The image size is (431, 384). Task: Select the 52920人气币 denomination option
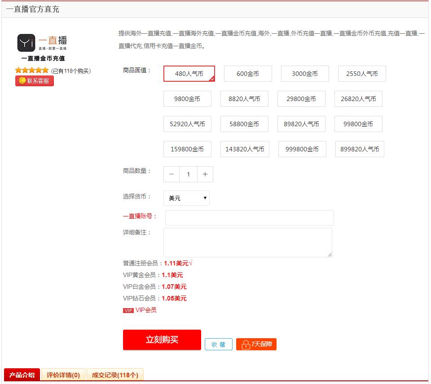coord(187,124)
